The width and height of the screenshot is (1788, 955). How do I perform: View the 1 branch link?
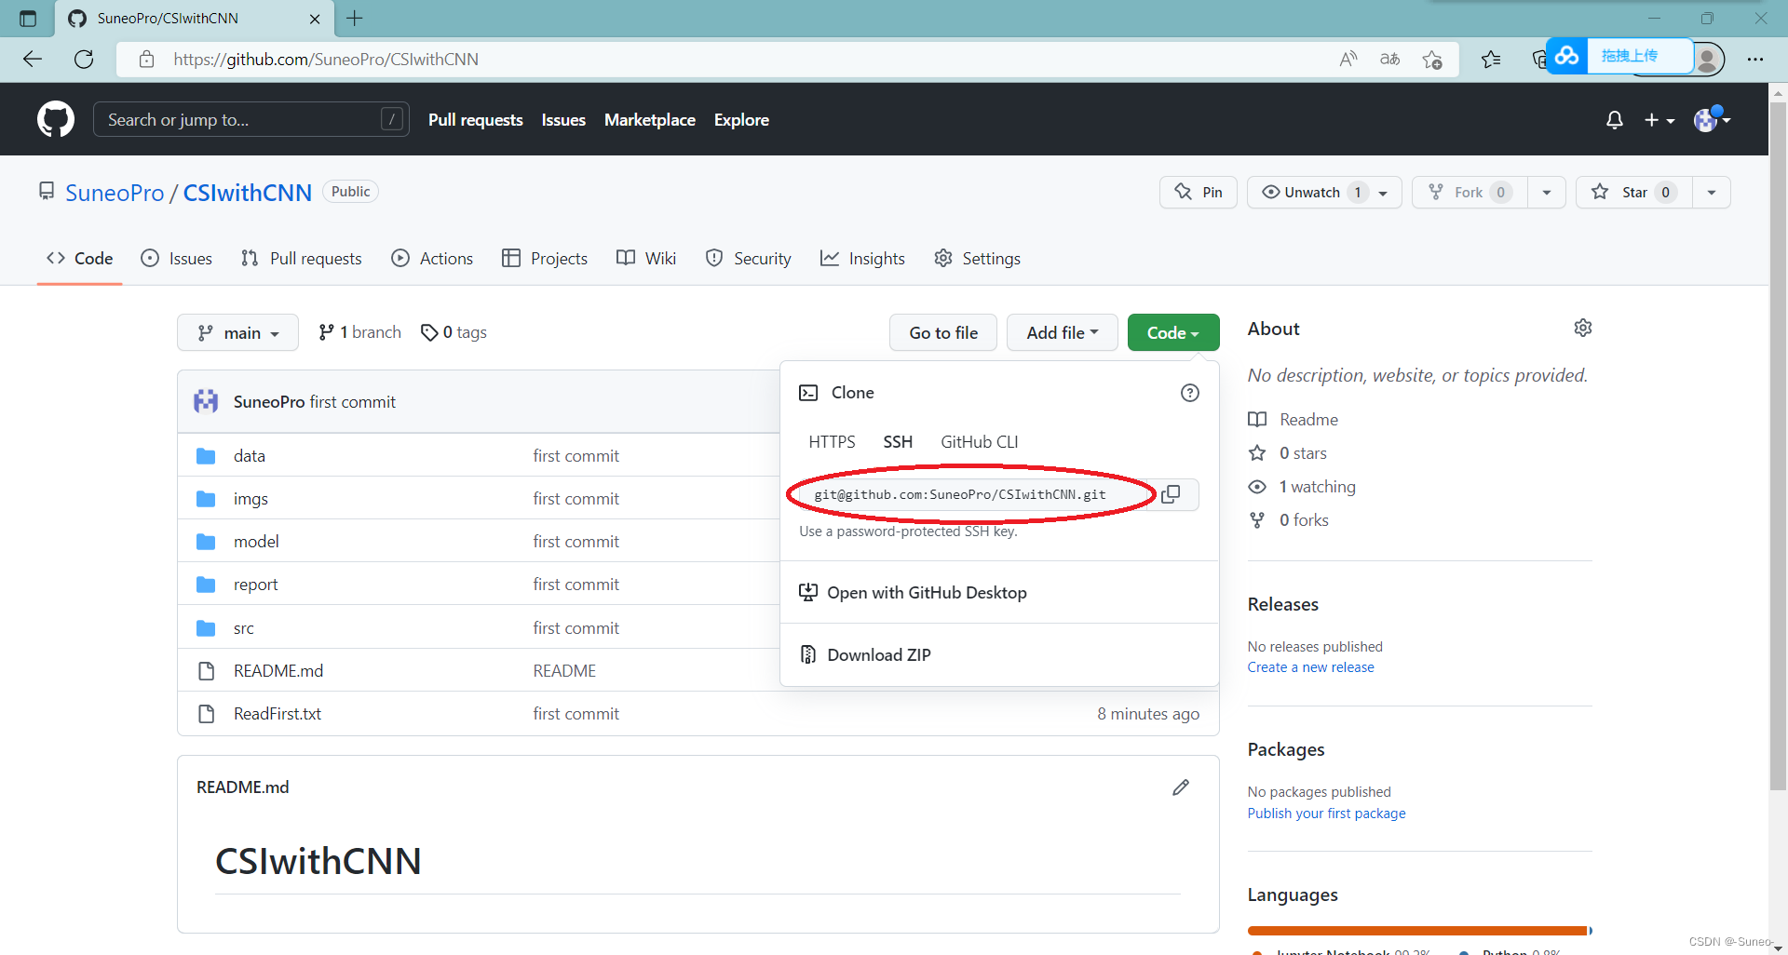click(x=359, y=332)
